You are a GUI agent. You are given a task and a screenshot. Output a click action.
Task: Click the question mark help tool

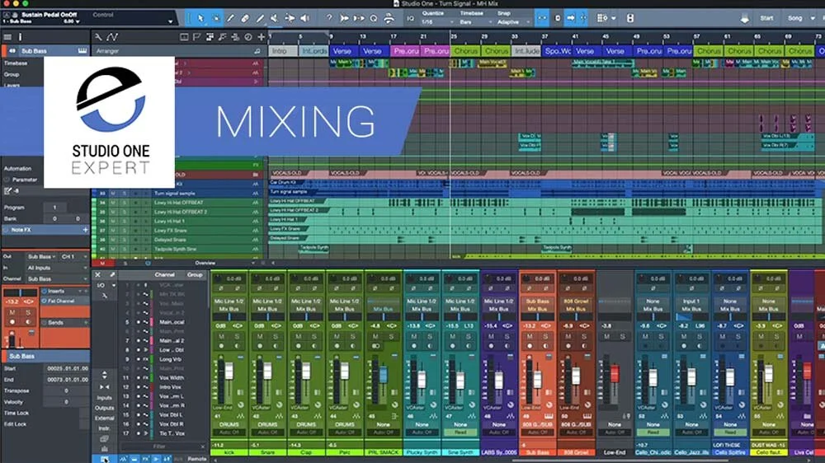pyautogui.click(x=329, y=18)
